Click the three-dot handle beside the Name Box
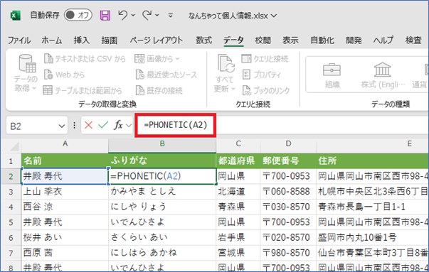Viewport: 429px width, 272px height. (75, 126)
